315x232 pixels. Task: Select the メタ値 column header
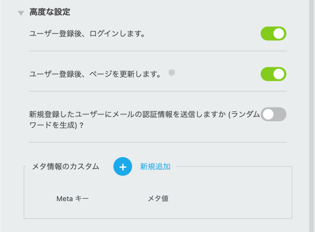pyautogui.click(x=158, y=199)
